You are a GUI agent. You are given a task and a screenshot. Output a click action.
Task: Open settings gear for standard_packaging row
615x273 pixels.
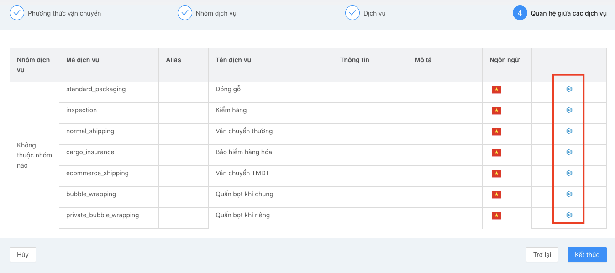(569, 89)
